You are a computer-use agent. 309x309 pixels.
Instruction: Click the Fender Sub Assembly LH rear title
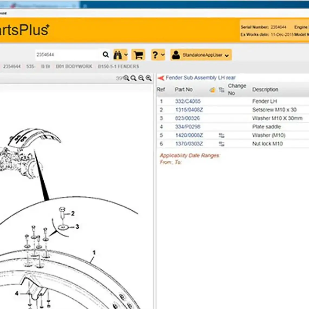[201, 78]
